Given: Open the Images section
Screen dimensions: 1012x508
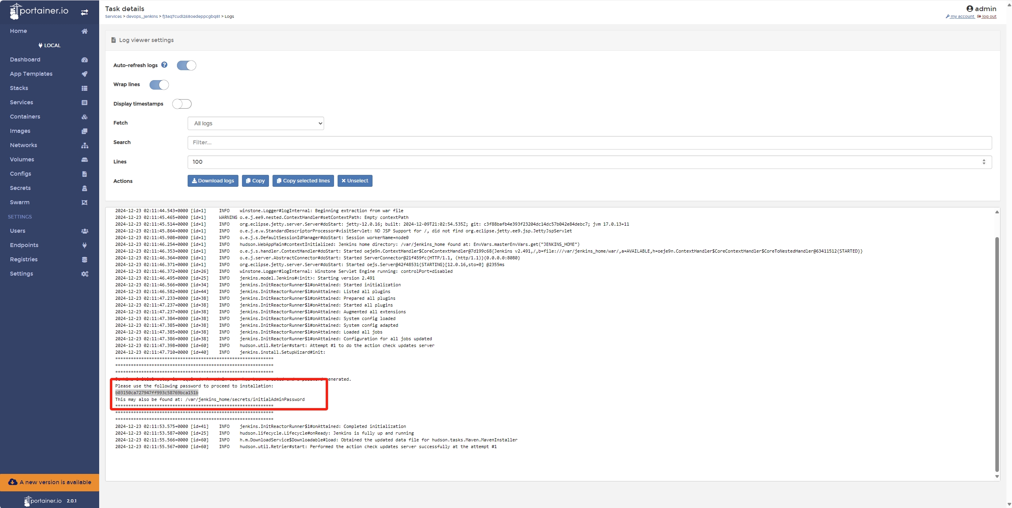Looking at the screenshot, I should (20, 130).
